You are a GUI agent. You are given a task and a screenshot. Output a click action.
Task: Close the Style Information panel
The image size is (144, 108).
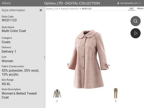[x=41, y=10]
